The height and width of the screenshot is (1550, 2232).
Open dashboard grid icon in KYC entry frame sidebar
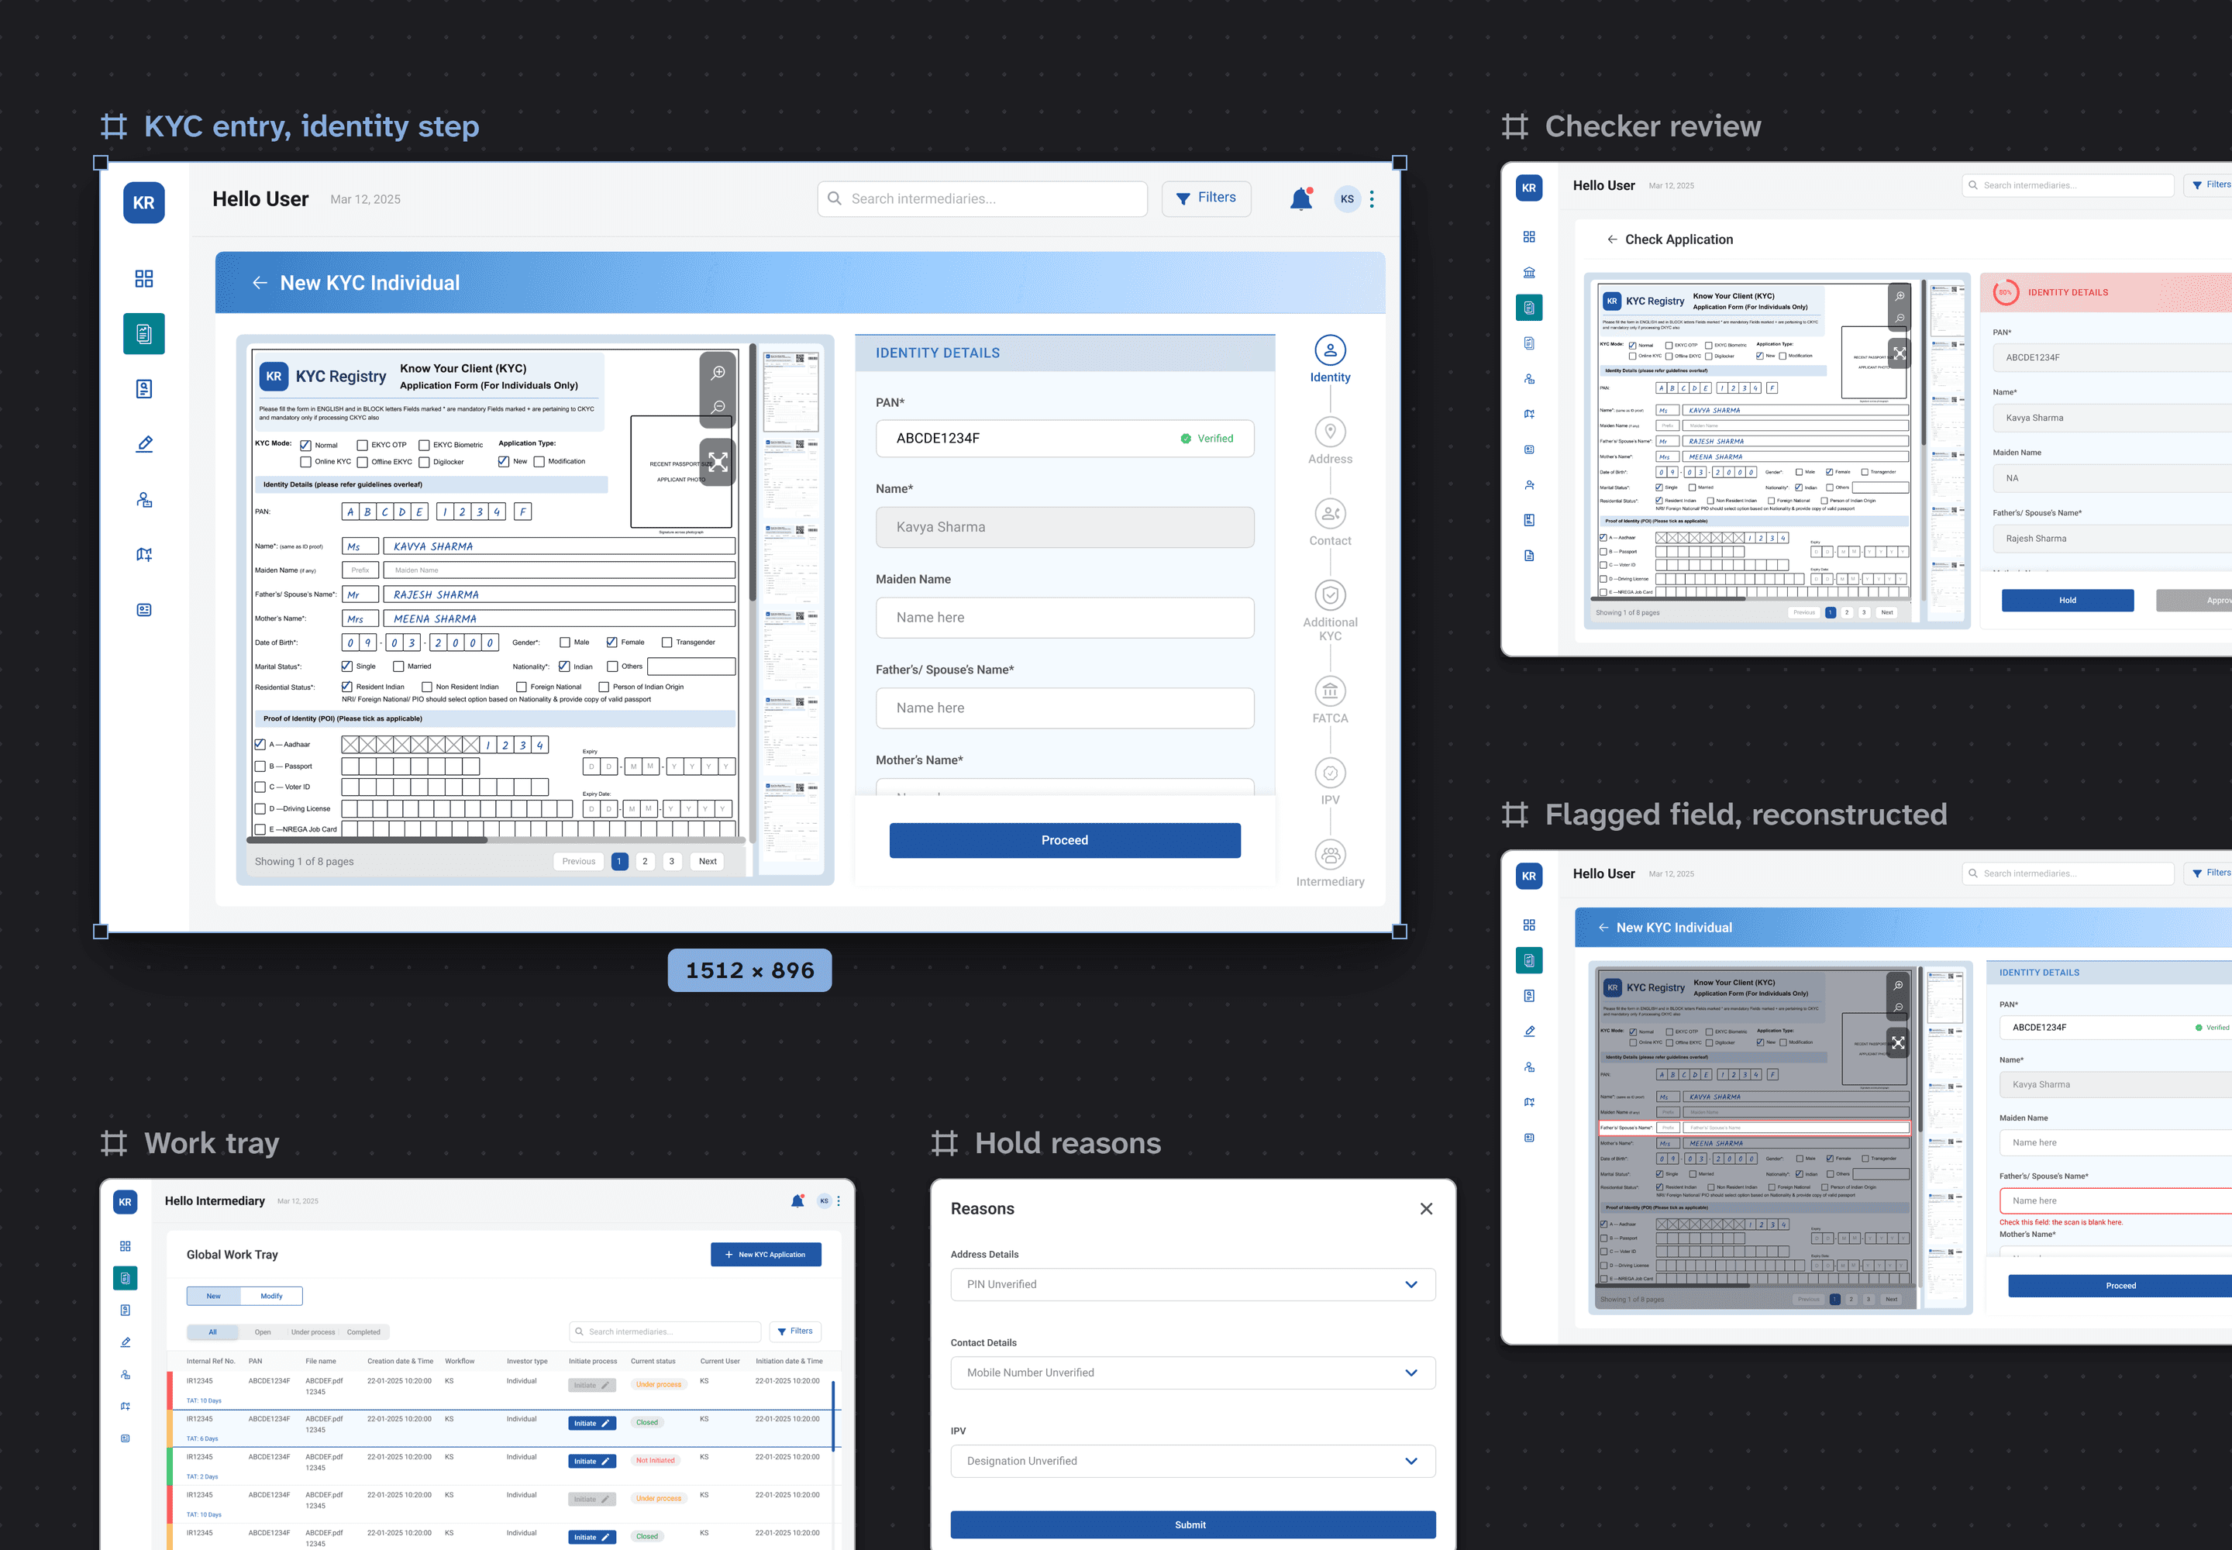click(143, 279)
